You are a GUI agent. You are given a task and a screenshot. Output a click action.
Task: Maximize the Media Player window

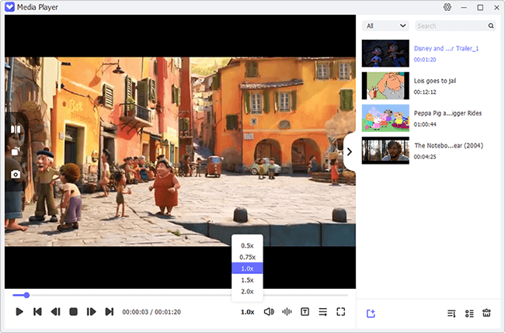click(480, 8)
